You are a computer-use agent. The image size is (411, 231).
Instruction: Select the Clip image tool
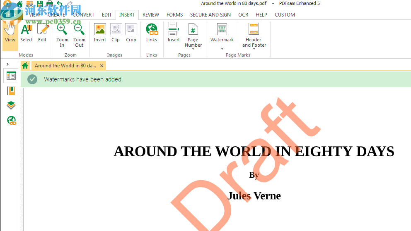[x=116, y=33]
